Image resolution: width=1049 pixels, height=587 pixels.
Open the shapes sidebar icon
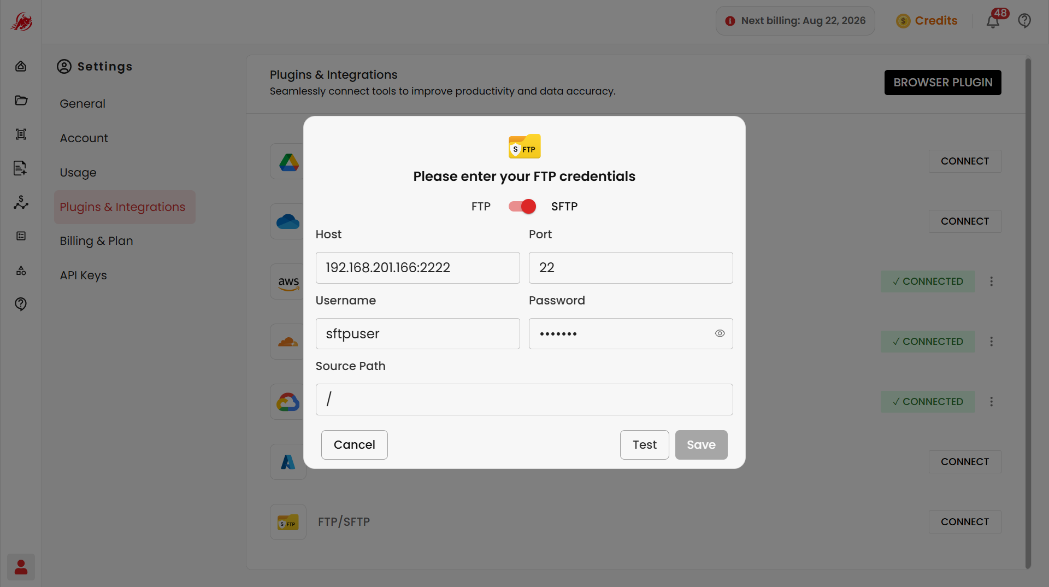(21, 271)
